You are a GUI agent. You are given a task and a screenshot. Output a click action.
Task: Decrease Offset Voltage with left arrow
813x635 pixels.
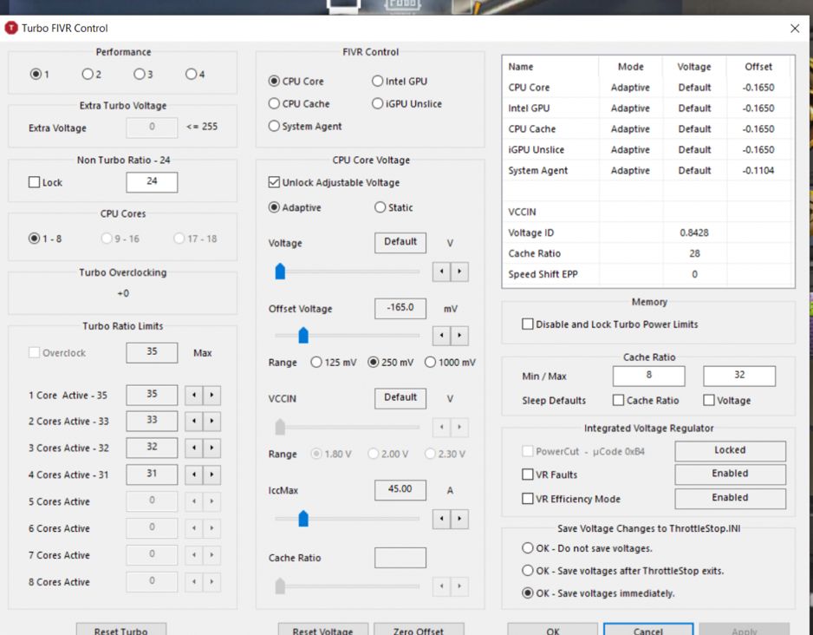click(441, 335)
